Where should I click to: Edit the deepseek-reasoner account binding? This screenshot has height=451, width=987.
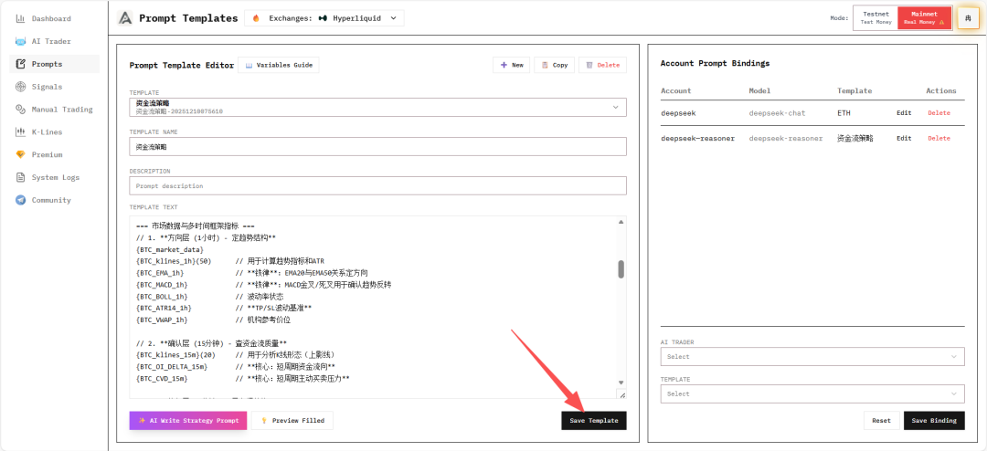coord(903,139)
